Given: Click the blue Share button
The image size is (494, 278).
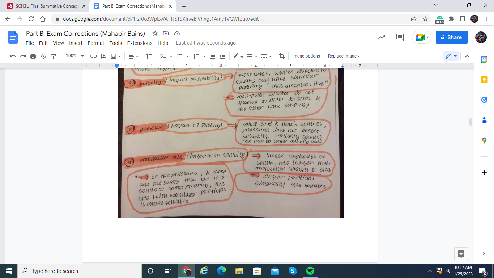Looking at the screenshot, I should click(x=452, y=37).
